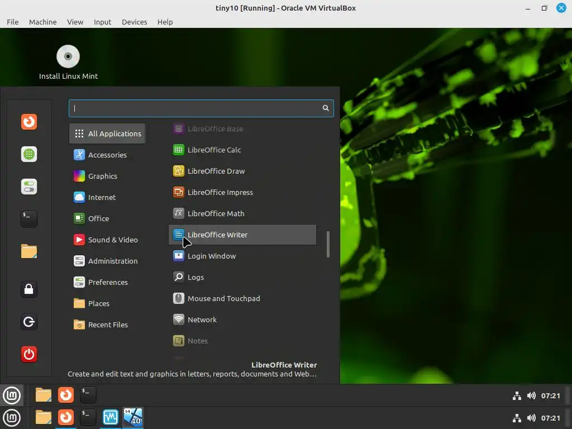Launch Terminal from the menu favorites sidebar
The image size is (572, 429).
click(29, 219)
